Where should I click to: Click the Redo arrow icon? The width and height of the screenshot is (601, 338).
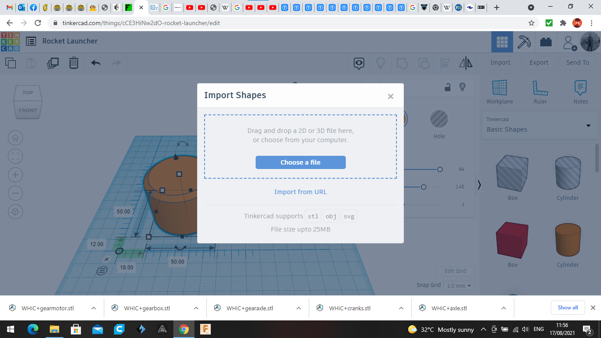tap(116, 63)
